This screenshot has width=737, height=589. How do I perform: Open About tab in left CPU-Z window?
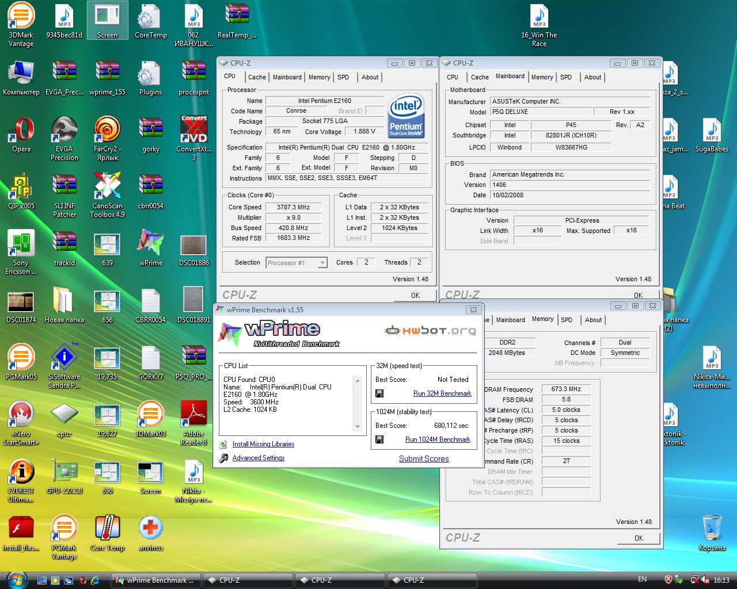tap(370, 77)
